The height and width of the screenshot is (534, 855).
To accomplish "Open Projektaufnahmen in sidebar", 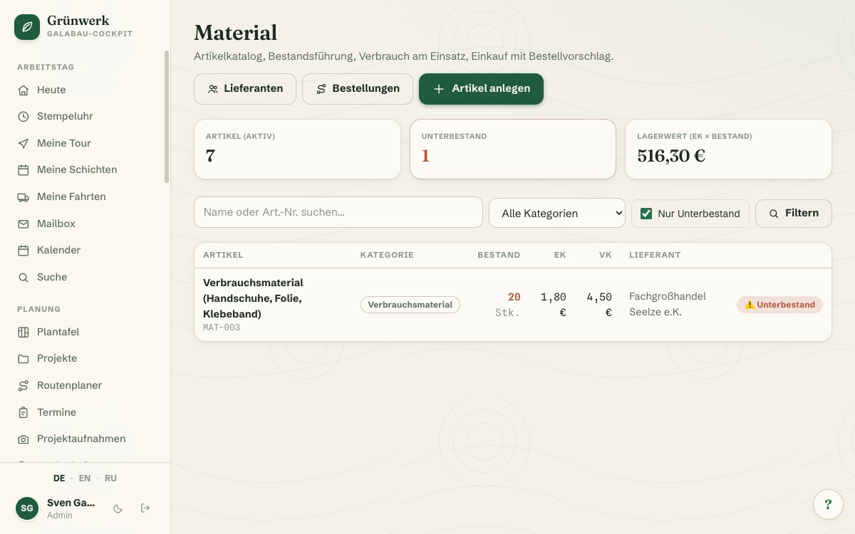I will [85, 439].
